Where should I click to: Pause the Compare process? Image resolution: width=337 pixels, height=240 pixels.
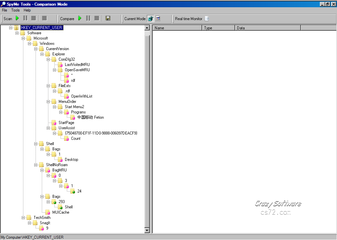tap(88, 18)
